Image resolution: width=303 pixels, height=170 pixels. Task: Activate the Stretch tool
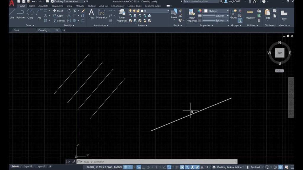pyautogui.click(x=59, y=20)
